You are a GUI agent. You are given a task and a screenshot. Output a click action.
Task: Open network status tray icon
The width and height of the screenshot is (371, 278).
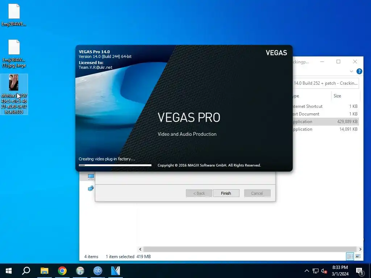pyautogui.click(x=316, y=271)
